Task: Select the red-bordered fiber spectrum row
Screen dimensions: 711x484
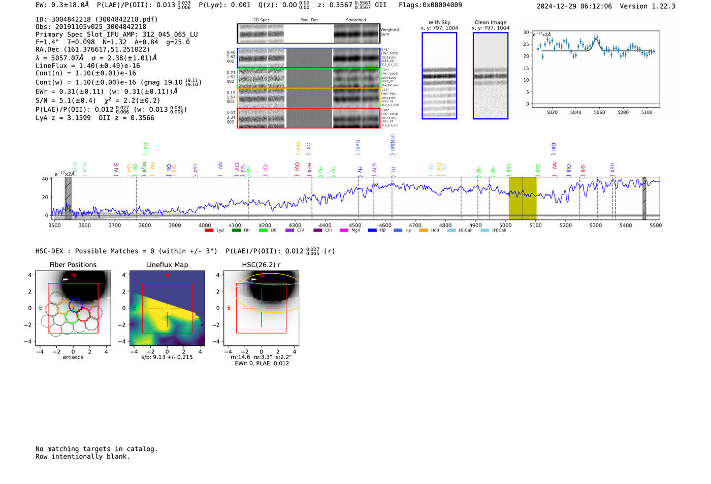Action: coord(308,118)
